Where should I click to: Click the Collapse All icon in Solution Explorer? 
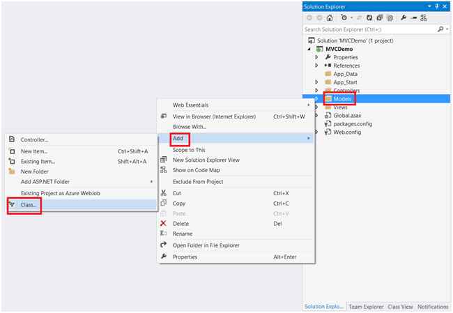tap(380, 18)
